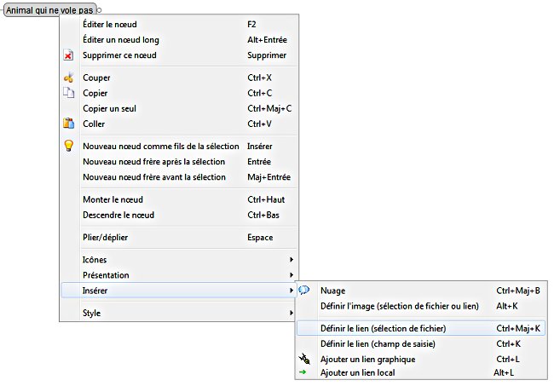Click the green arrow local link icon

(x=304, y=372)
